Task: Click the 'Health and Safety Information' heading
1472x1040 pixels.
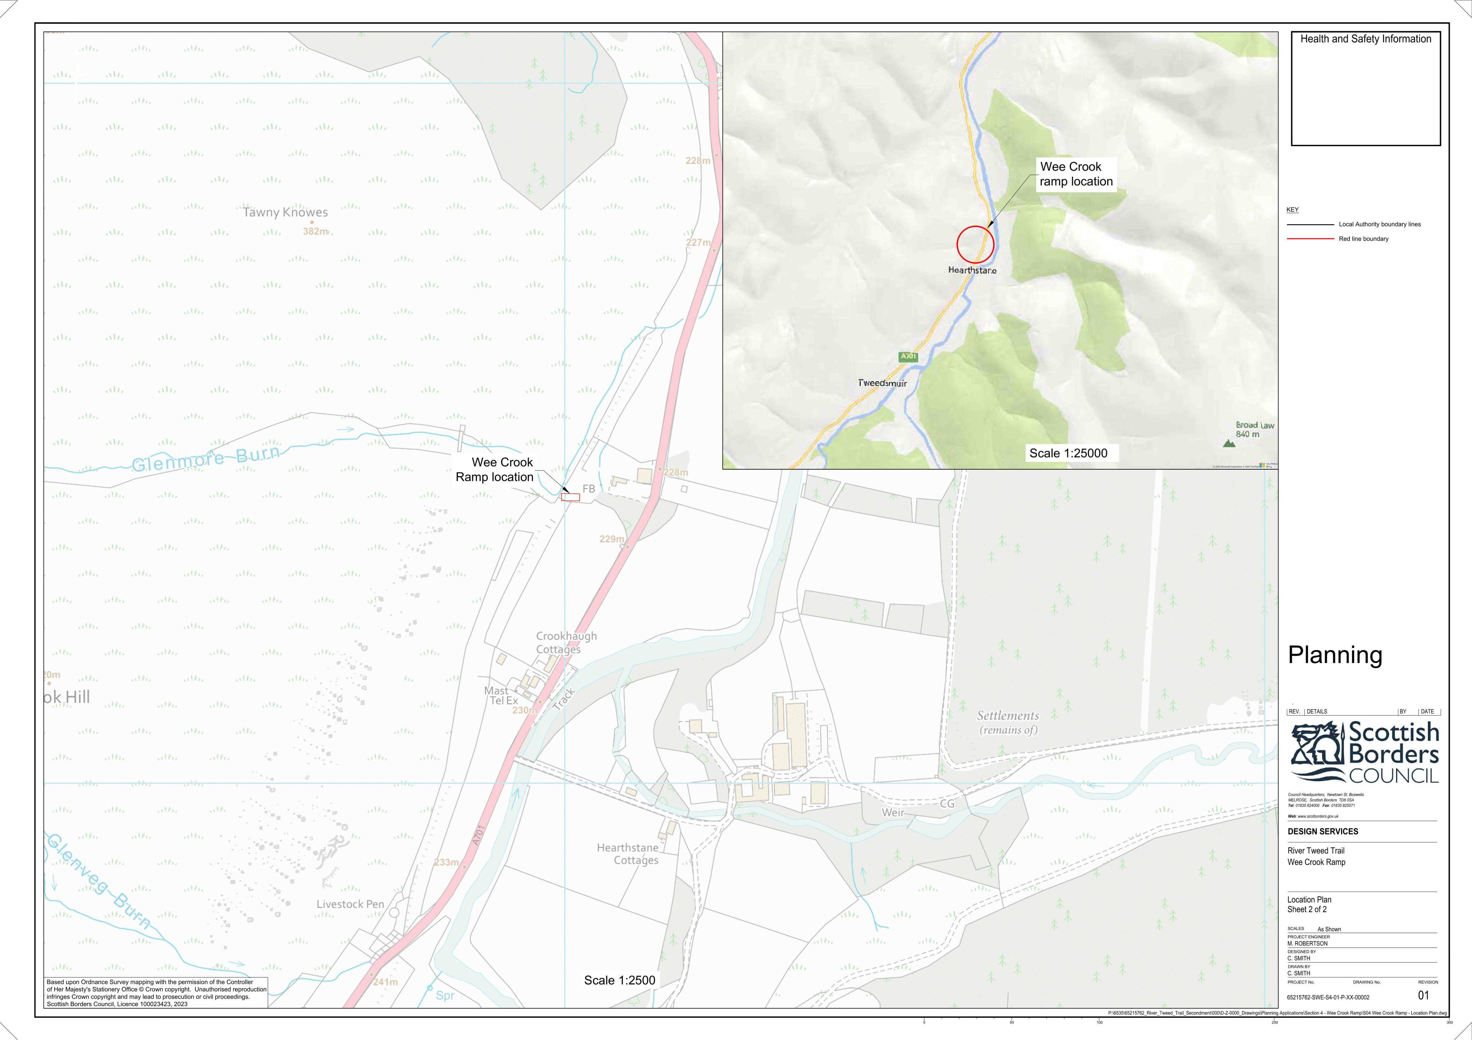Action: point(1366,39)
